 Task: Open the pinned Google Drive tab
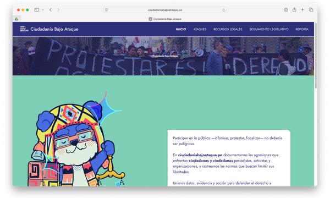16,19
